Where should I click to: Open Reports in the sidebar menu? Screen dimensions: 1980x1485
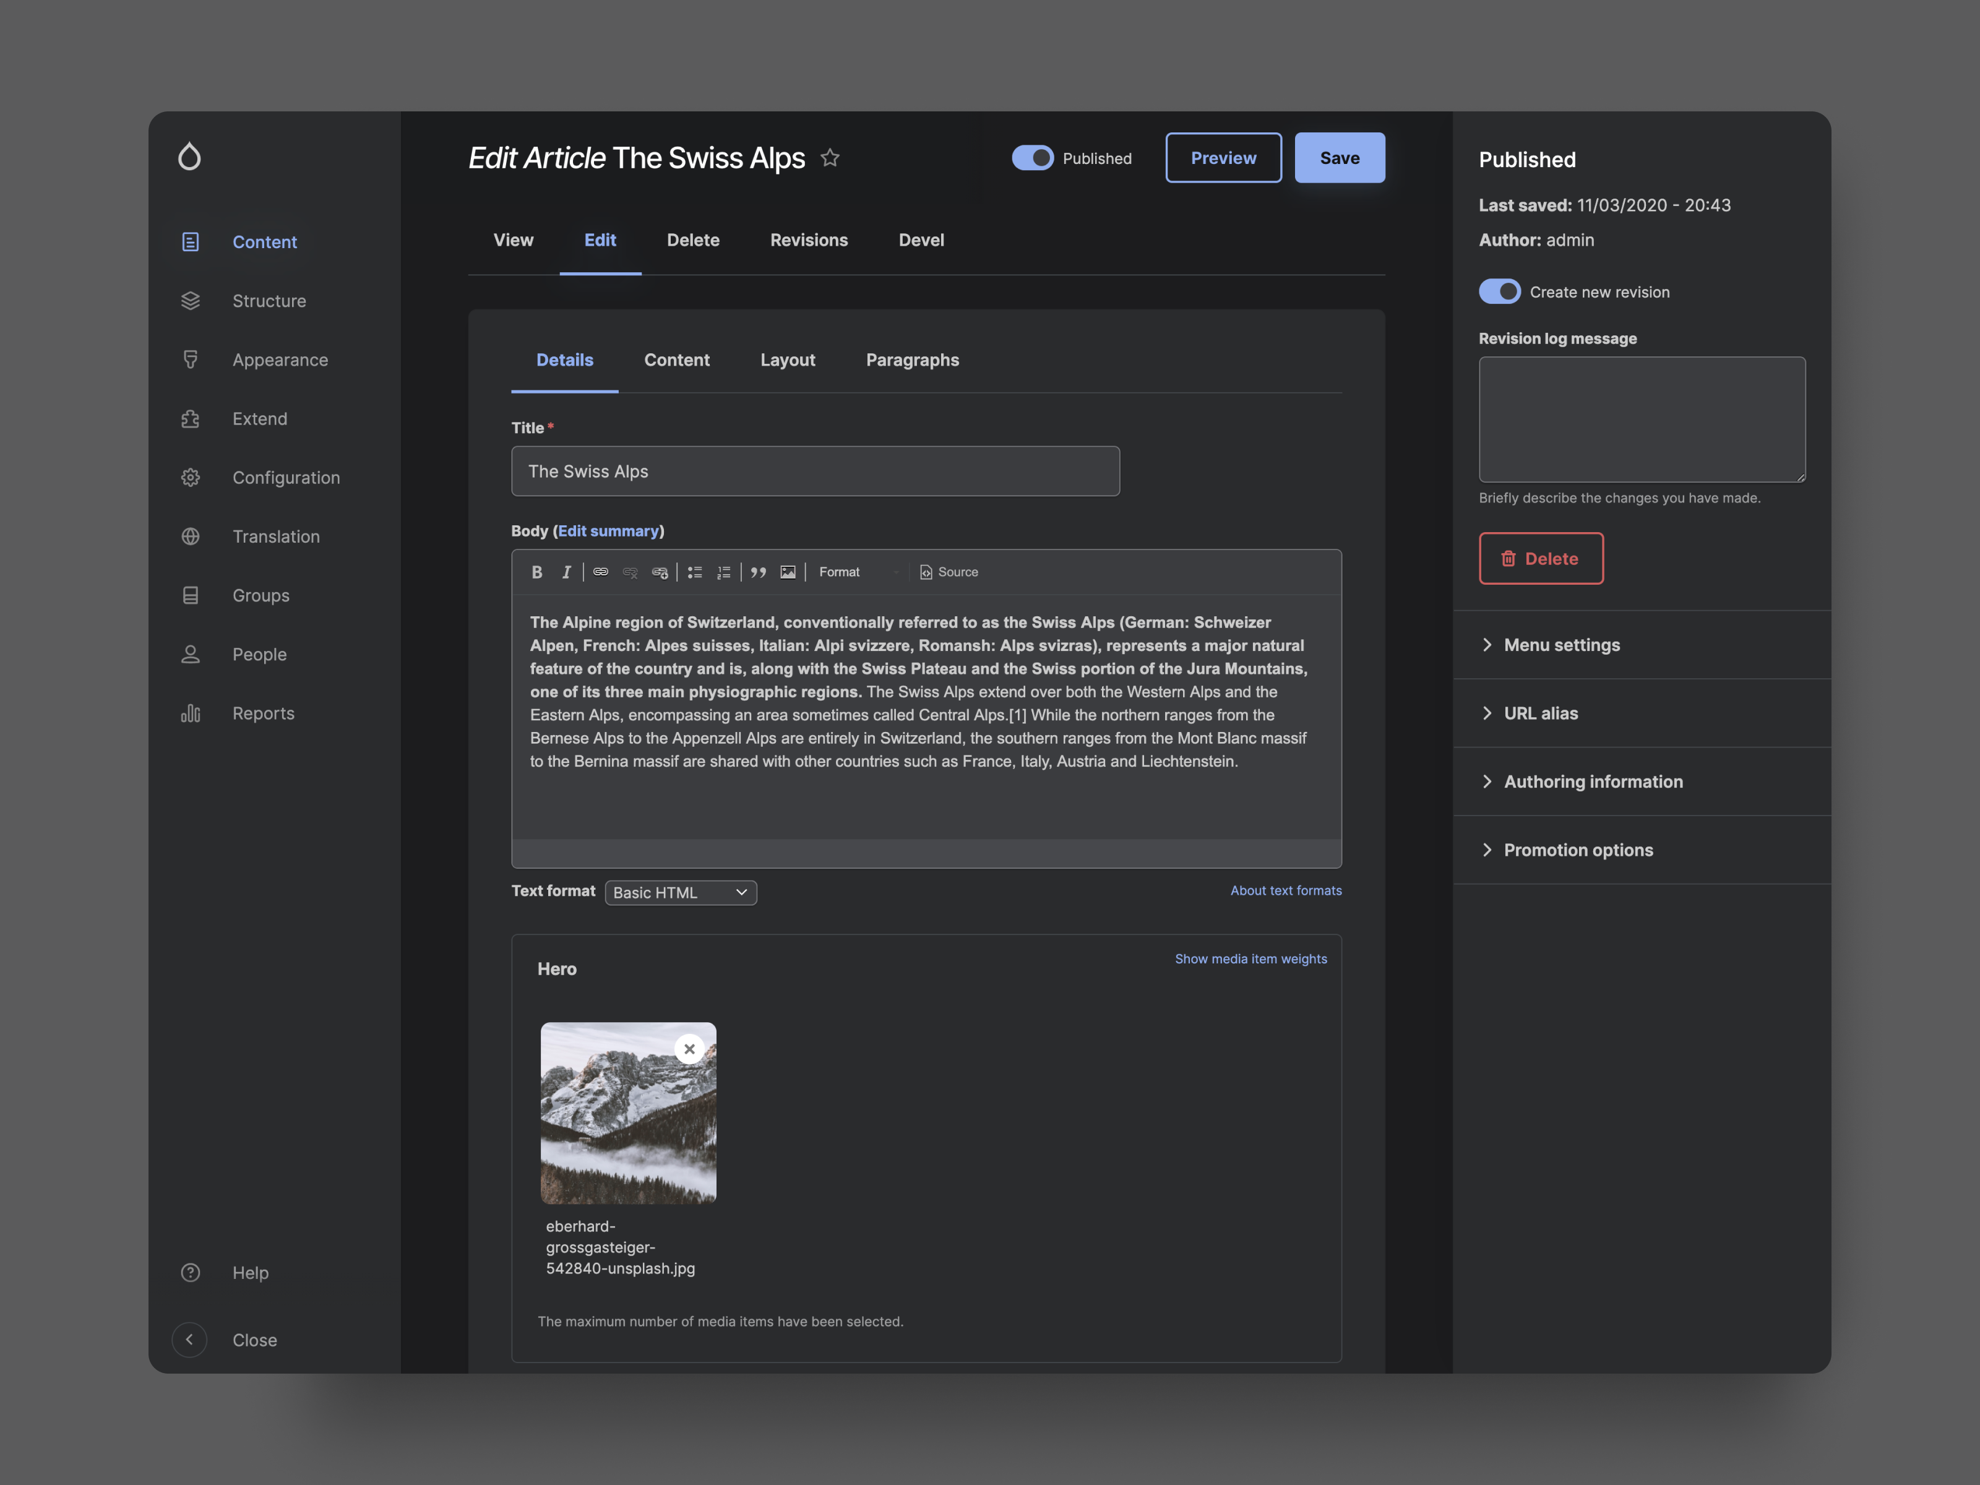coord(263,713)
